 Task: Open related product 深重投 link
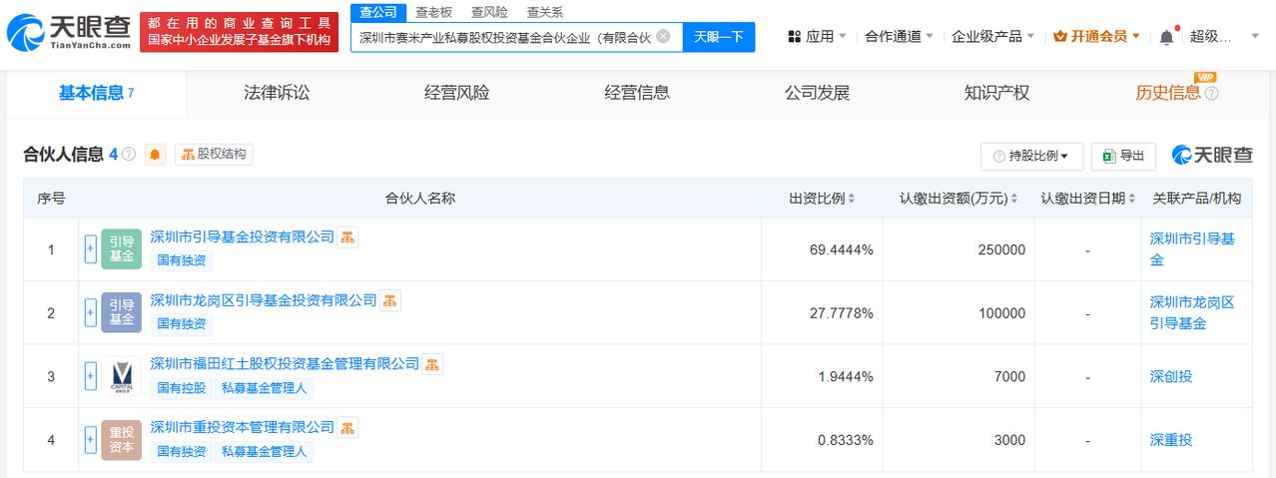[1171, 440]
